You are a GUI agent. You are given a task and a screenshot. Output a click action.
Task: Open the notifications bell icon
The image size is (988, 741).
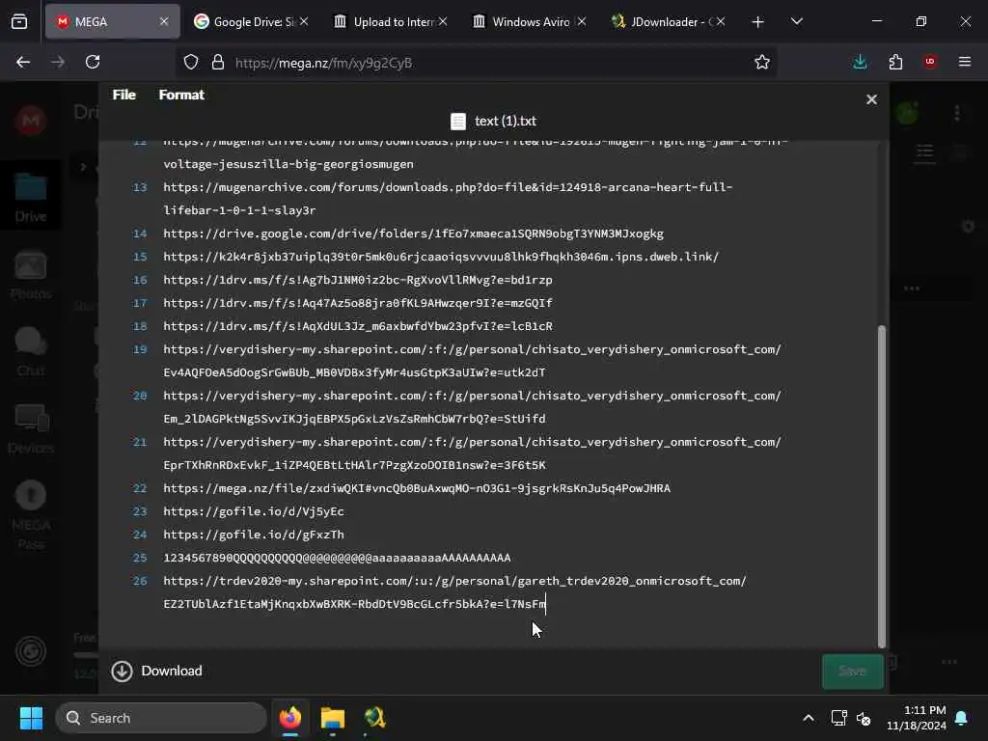pos(962,718)
